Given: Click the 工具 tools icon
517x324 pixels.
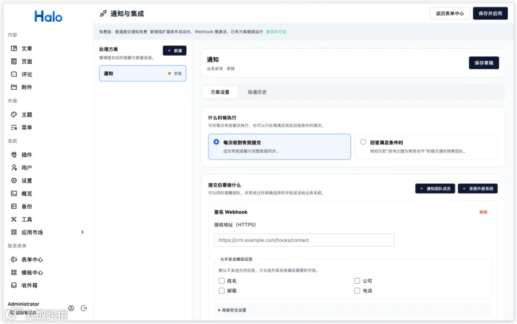Looking at the screenshot, I should pyautogui.click(x=14, y=219).
